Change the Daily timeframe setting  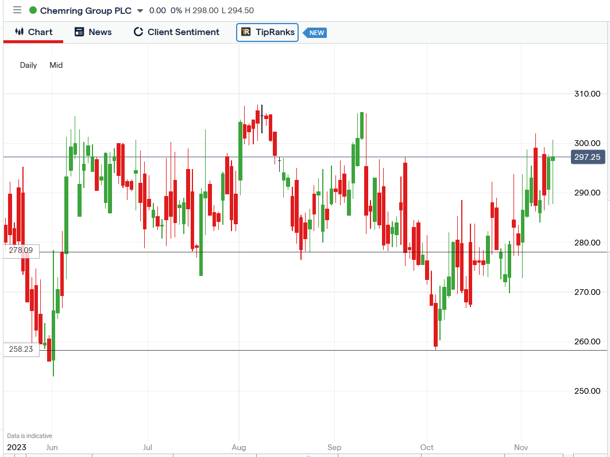tap(28, 65)
